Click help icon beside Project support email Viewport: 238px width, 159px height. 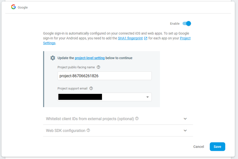click(x=91, y=88)
